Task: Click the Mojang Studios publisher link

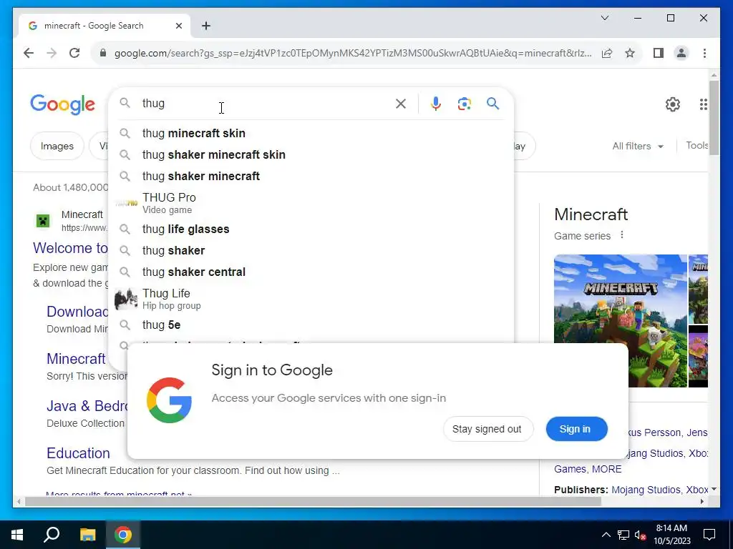Action: (x=646, y=490)
